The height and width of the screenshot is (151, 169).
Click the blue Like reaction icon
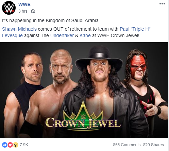5,145
